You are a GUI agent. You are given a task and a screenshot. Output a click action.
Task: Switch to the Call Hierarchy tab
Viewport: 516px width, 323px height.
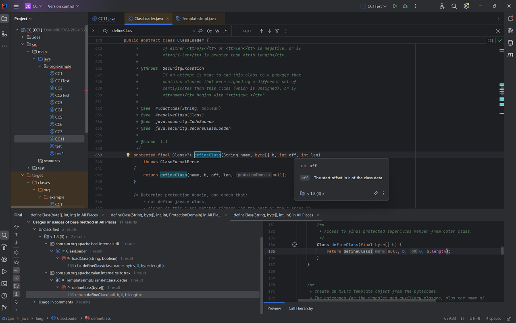pyautogui.click(x=301, y=308)
